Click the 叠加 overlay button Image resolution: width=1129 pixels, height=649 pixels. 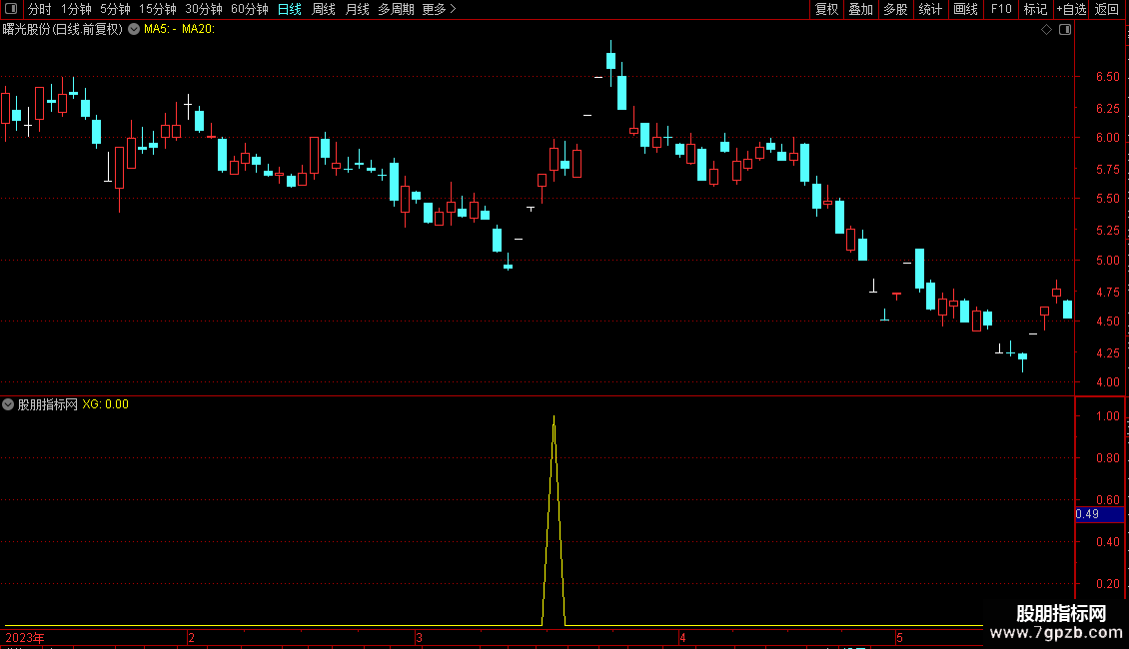tap(860, 9)
